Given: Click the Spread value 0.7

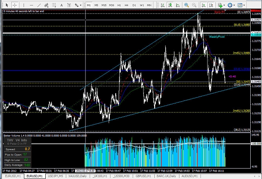Looking at the screenshot, I should pos(27,149).
